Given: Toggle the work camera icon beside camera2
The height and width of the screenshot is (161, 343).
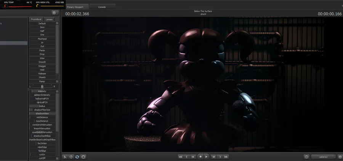Looking at the screenshot, I should click(307, 157).
